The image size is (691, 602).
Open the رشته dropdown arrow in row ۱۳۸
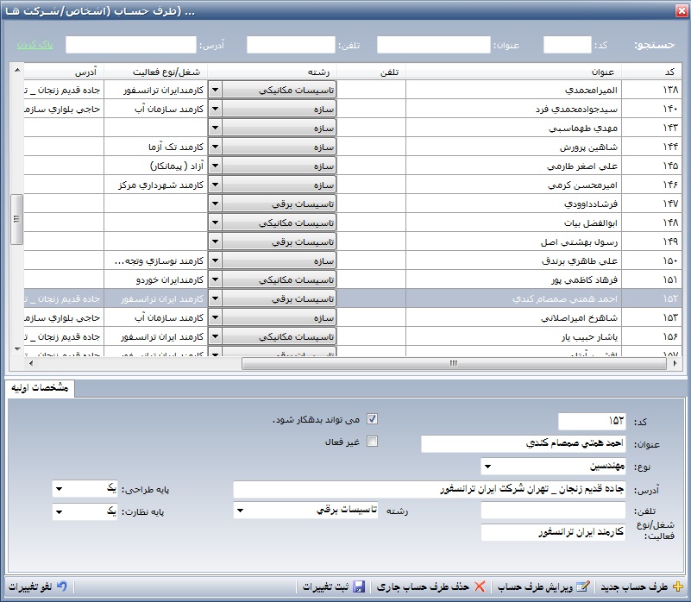coord(216,89)
